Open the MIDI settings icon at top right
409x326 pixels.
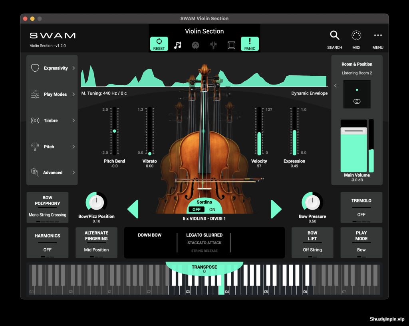tap(356, 35)
